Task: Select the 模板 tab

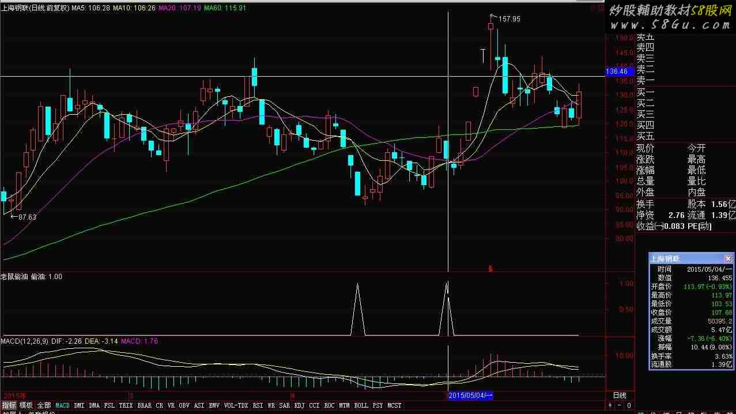Action: tap(27, 405)
